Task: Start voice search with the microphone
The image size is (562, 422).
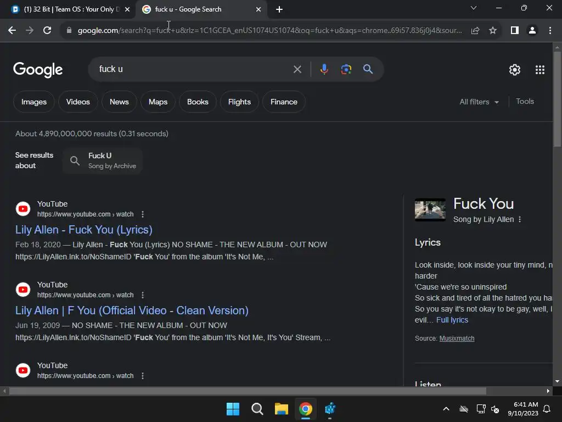Action: click(x=324, y=69)
